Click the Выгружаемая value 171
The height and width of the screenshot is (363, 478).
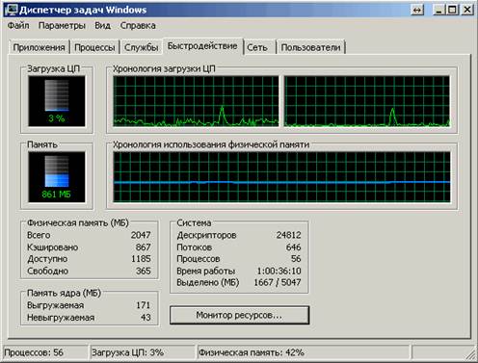(143, 305)
